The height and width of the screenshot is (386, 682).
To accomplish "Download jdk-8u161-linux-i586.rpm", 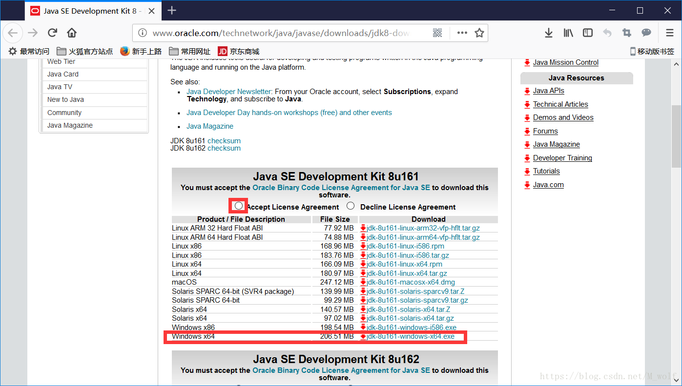I will (x=405, y=246).
